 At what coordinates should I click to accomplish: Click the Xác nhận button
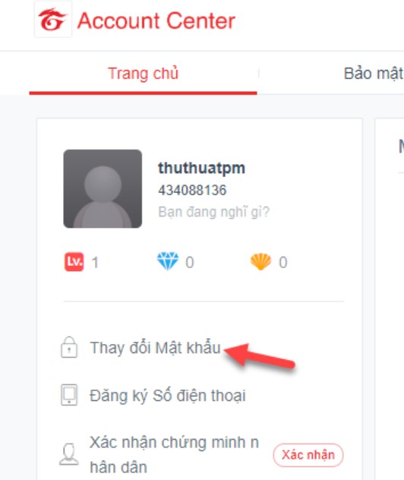coord(308,455)
